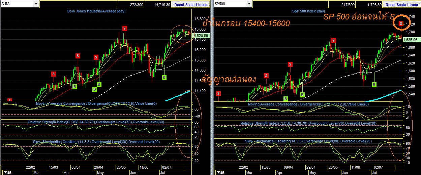
Task: Select the latest sell marker at the SP500 top right
Action: pyautogui.click(x=401, y=24)
